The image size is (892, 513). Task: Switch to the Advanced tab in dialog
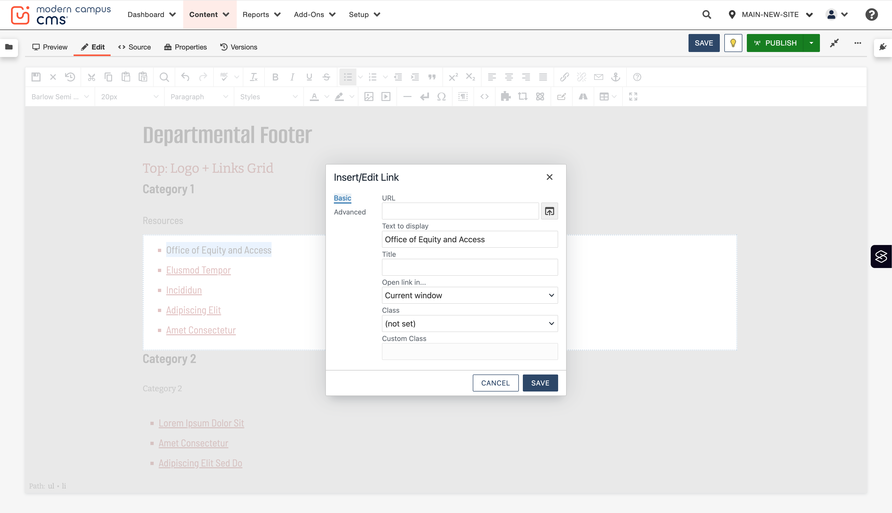pos(350,212)
